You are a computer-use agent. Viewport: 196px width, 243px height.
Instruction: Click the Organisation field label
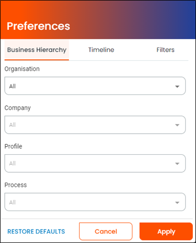pos(22,69)
